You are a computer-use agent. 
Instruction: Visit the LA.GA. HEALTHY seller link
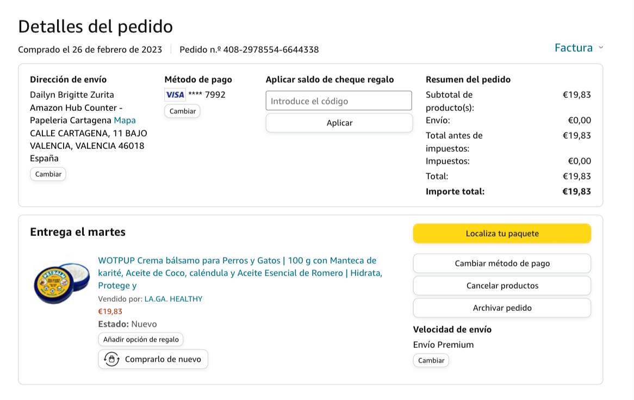click(173, 299)
